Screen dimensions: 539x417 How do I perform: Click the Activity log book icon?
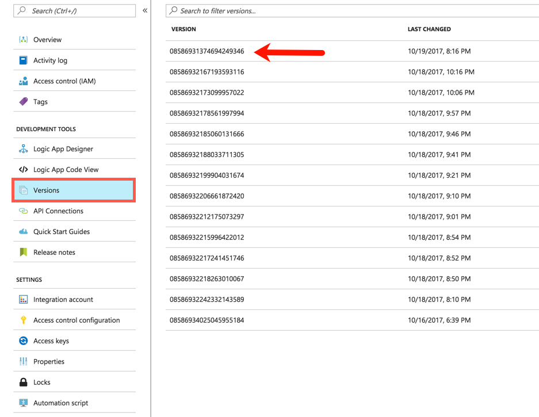(x=23, y=60)
